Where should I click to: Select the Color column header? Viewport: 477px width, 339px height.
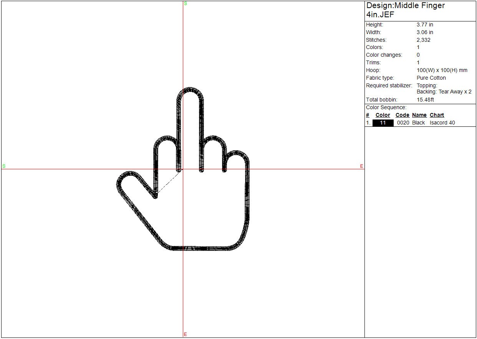point(383,115)
